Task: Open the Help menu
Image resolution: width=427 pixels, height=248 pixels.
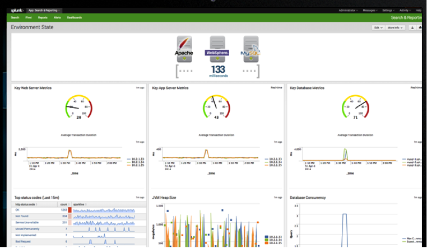Action: (418, 10)
